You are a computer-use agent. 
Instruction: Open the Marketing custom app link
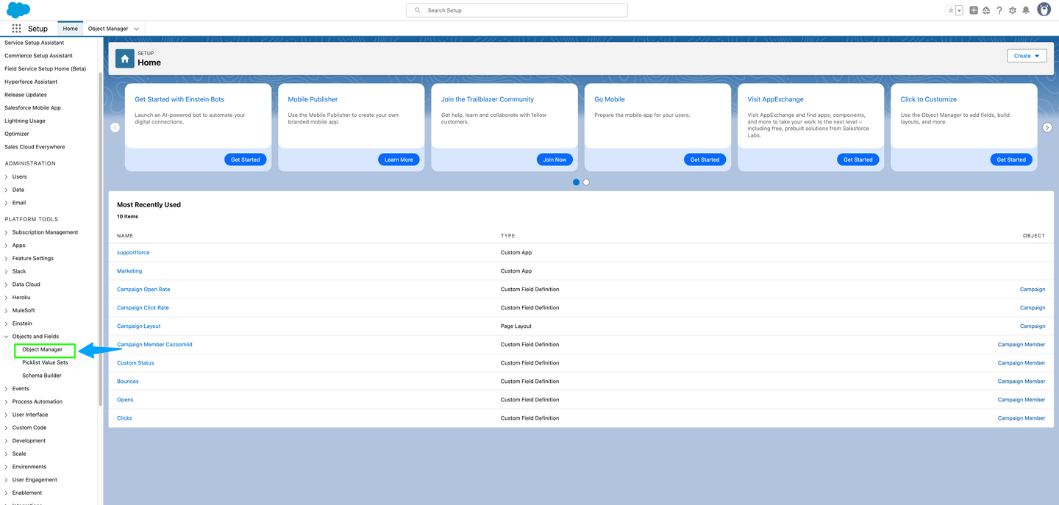click(129, 271)
